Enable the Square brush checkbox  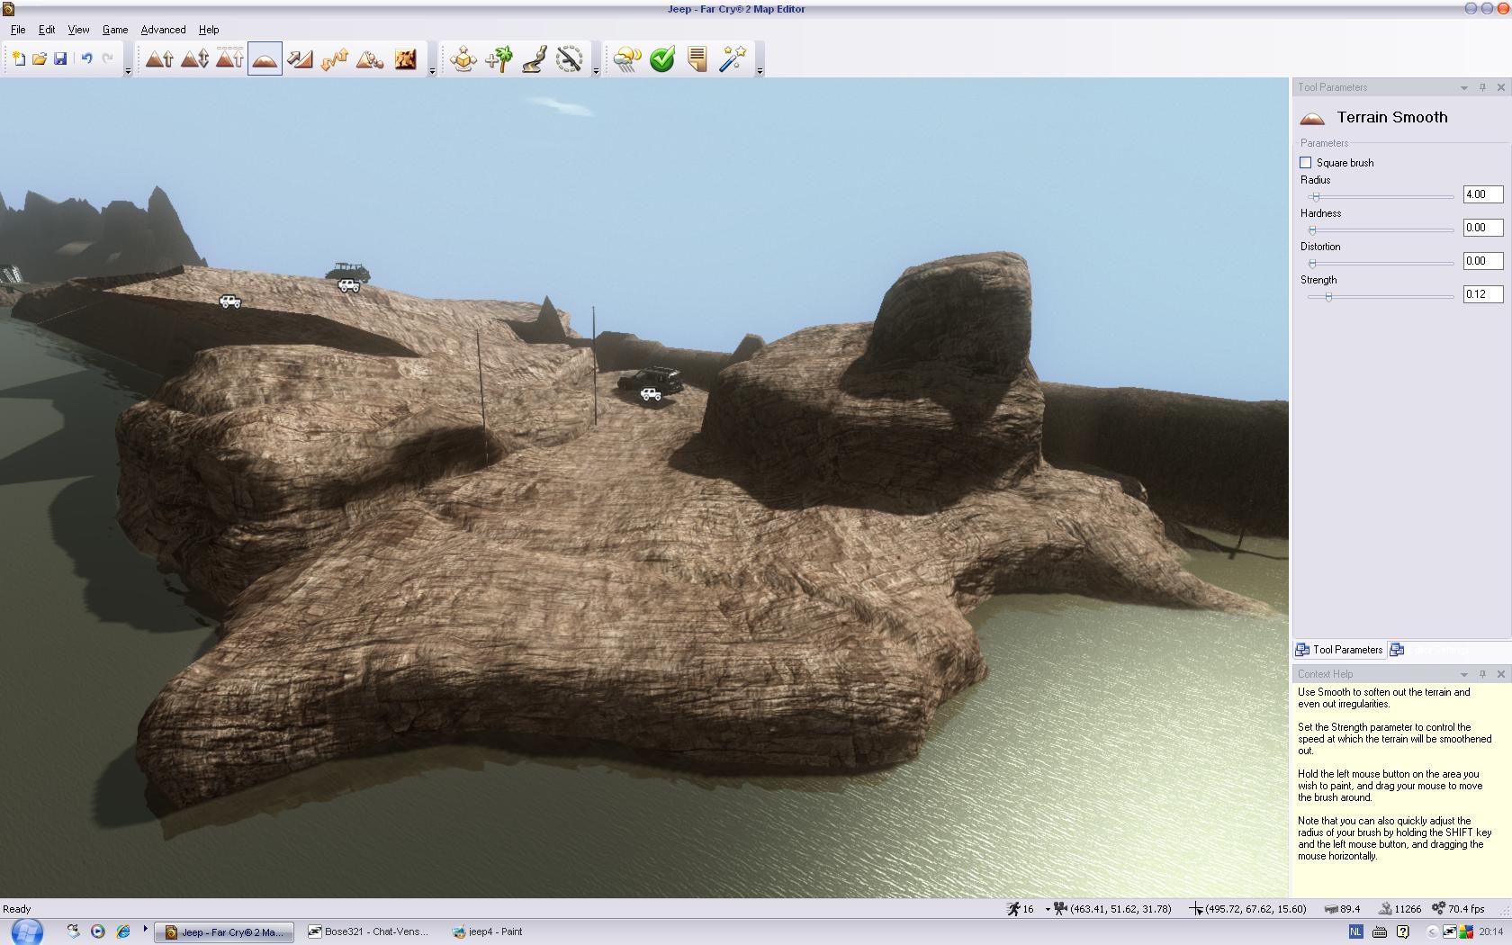click(x=1306, y=163)
